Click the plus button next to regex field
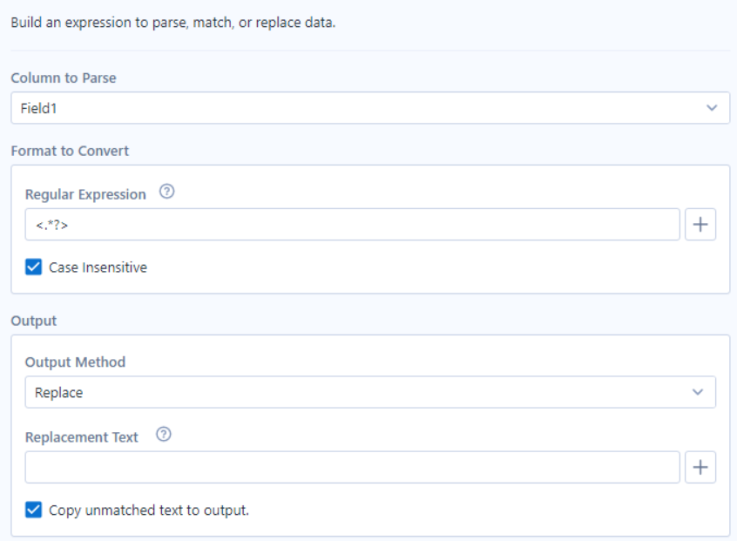 tap(700, 225)
